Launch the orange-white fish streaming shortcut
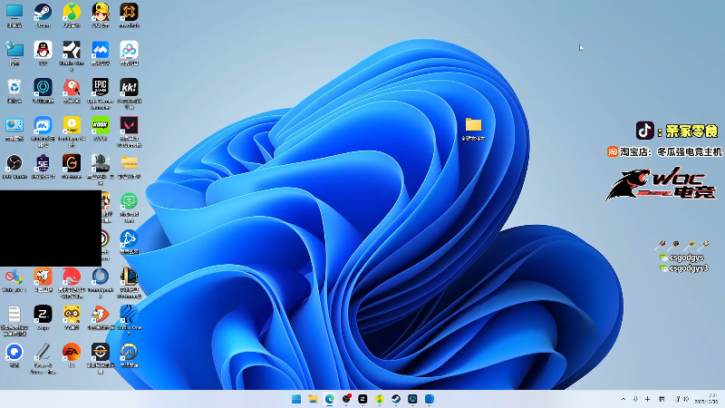 (101, 315)
